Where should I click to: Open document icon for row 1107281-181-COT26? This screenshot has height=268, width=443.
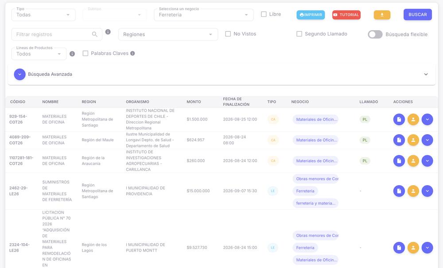click(399, 161)
